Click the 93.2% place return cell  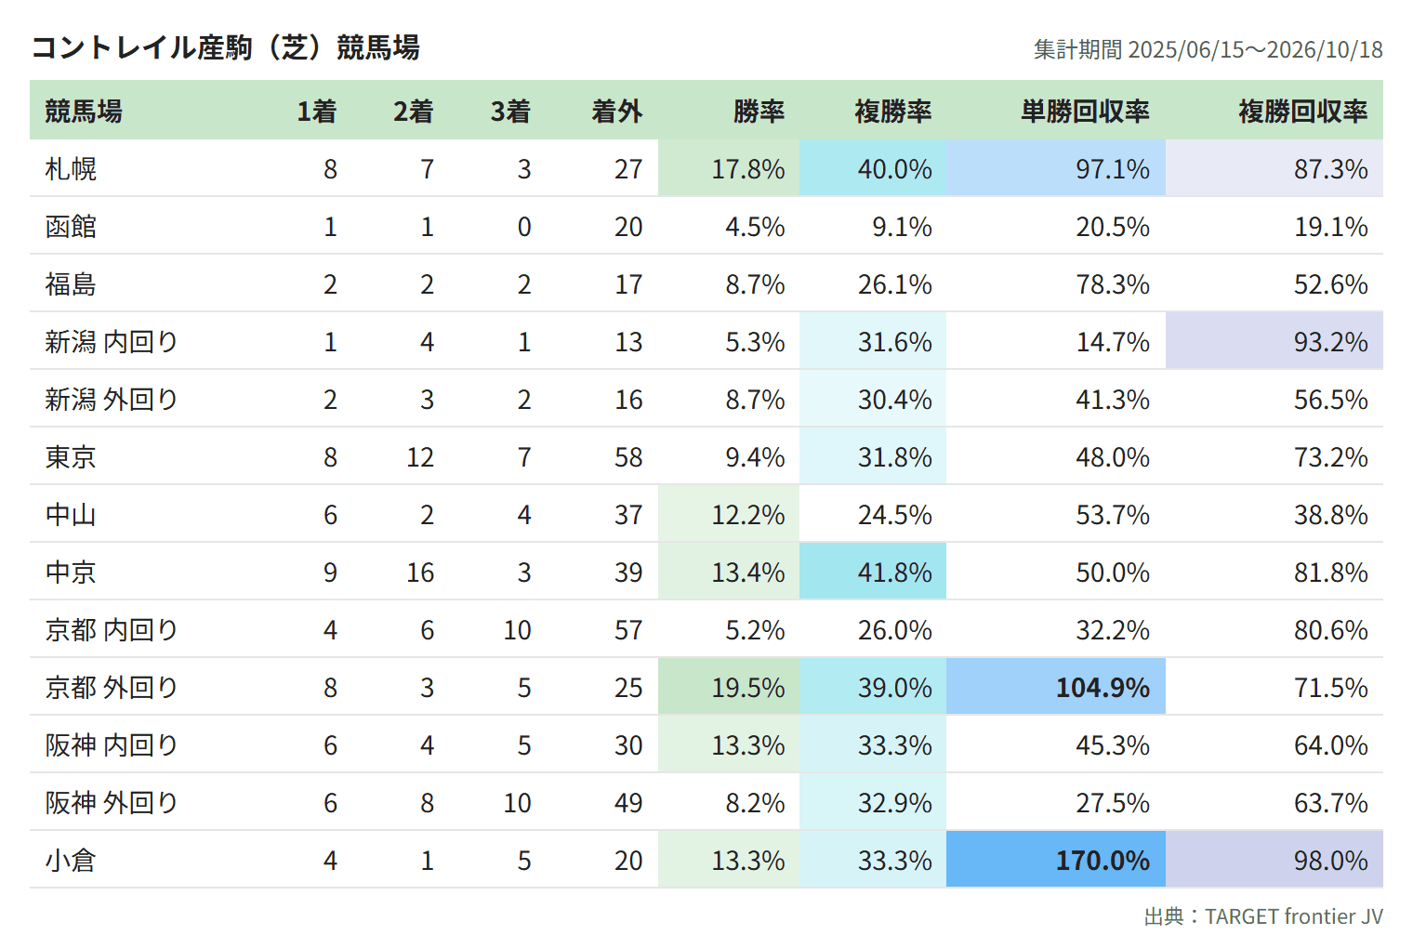coord(1274,341)
